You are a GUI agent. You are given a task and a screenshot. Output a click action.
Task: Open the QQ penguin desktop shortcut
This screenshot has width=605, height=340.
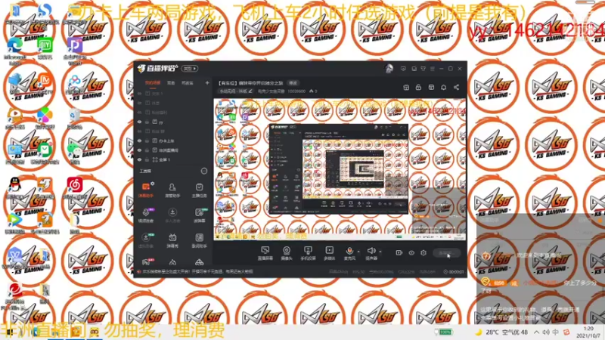point(15,188)
